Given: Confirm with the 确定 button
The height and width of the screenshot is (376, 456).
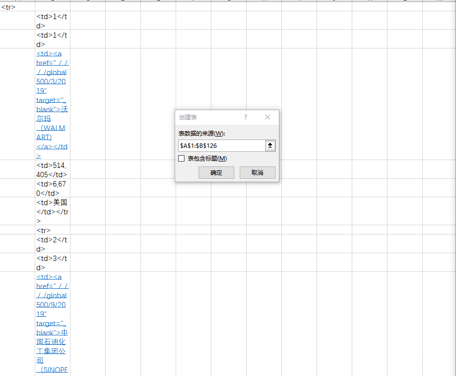Looking at the screenshot, I should [x=216, y=172].
